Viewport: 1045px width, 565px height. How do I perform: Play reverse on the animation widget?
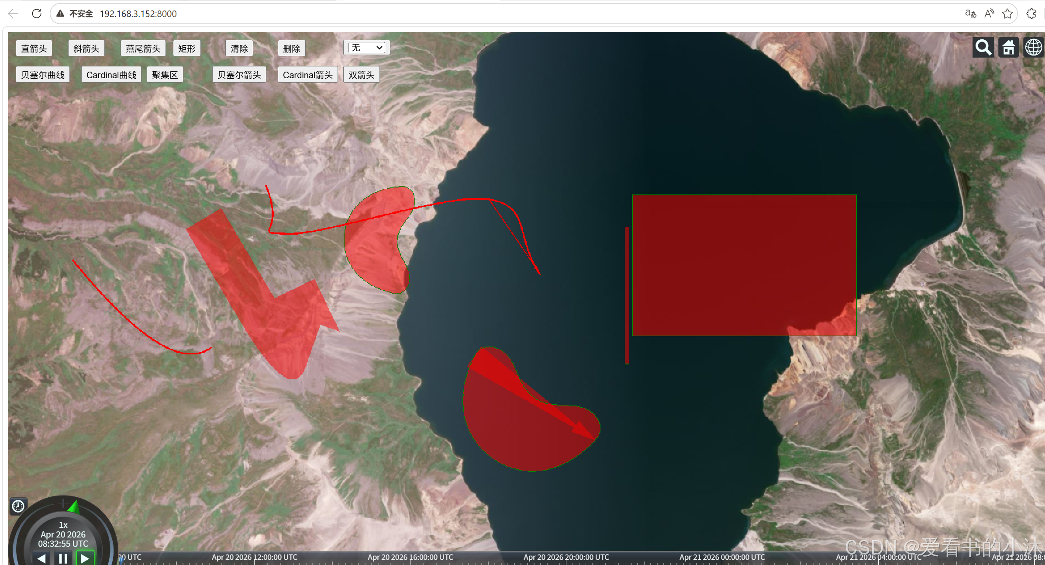tap(41, 558)
